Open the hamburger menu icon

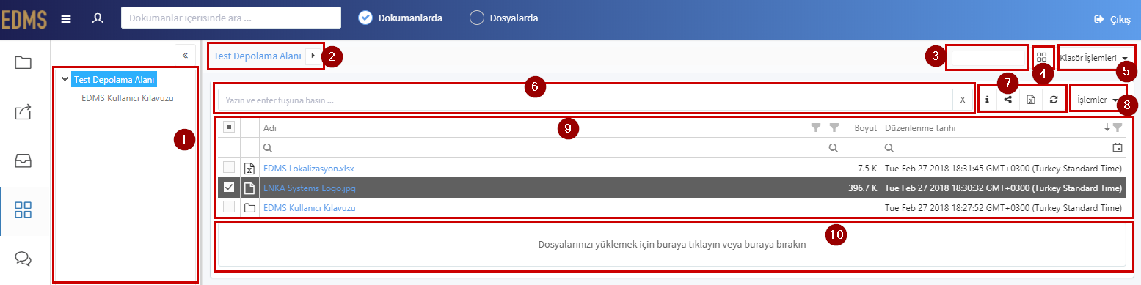coord(66,19)
